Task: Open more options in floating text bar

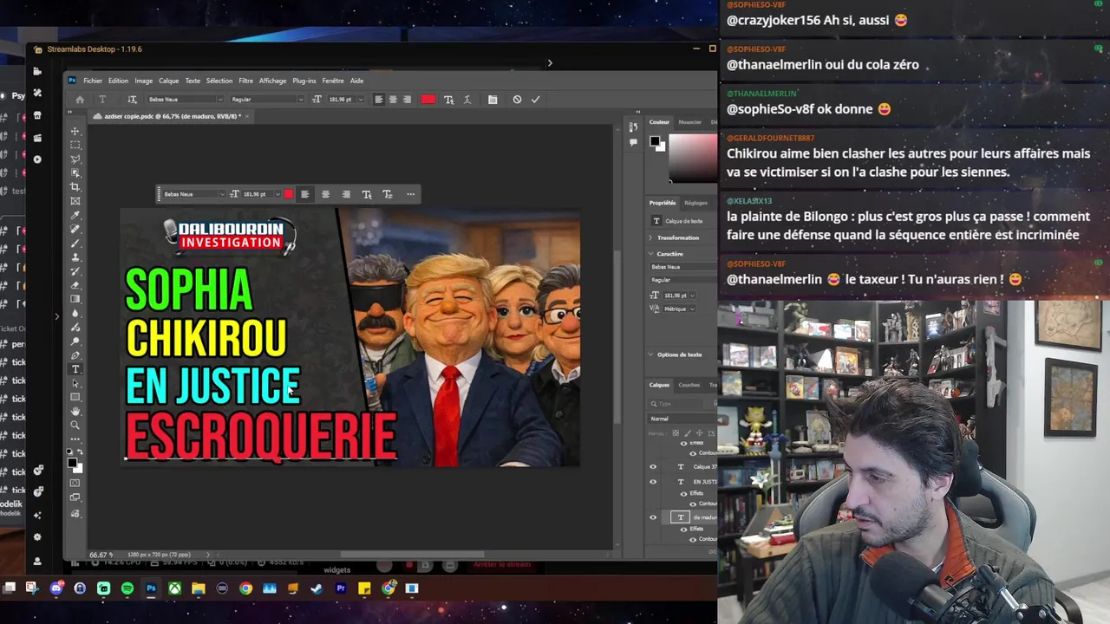Action: [410, 194]
